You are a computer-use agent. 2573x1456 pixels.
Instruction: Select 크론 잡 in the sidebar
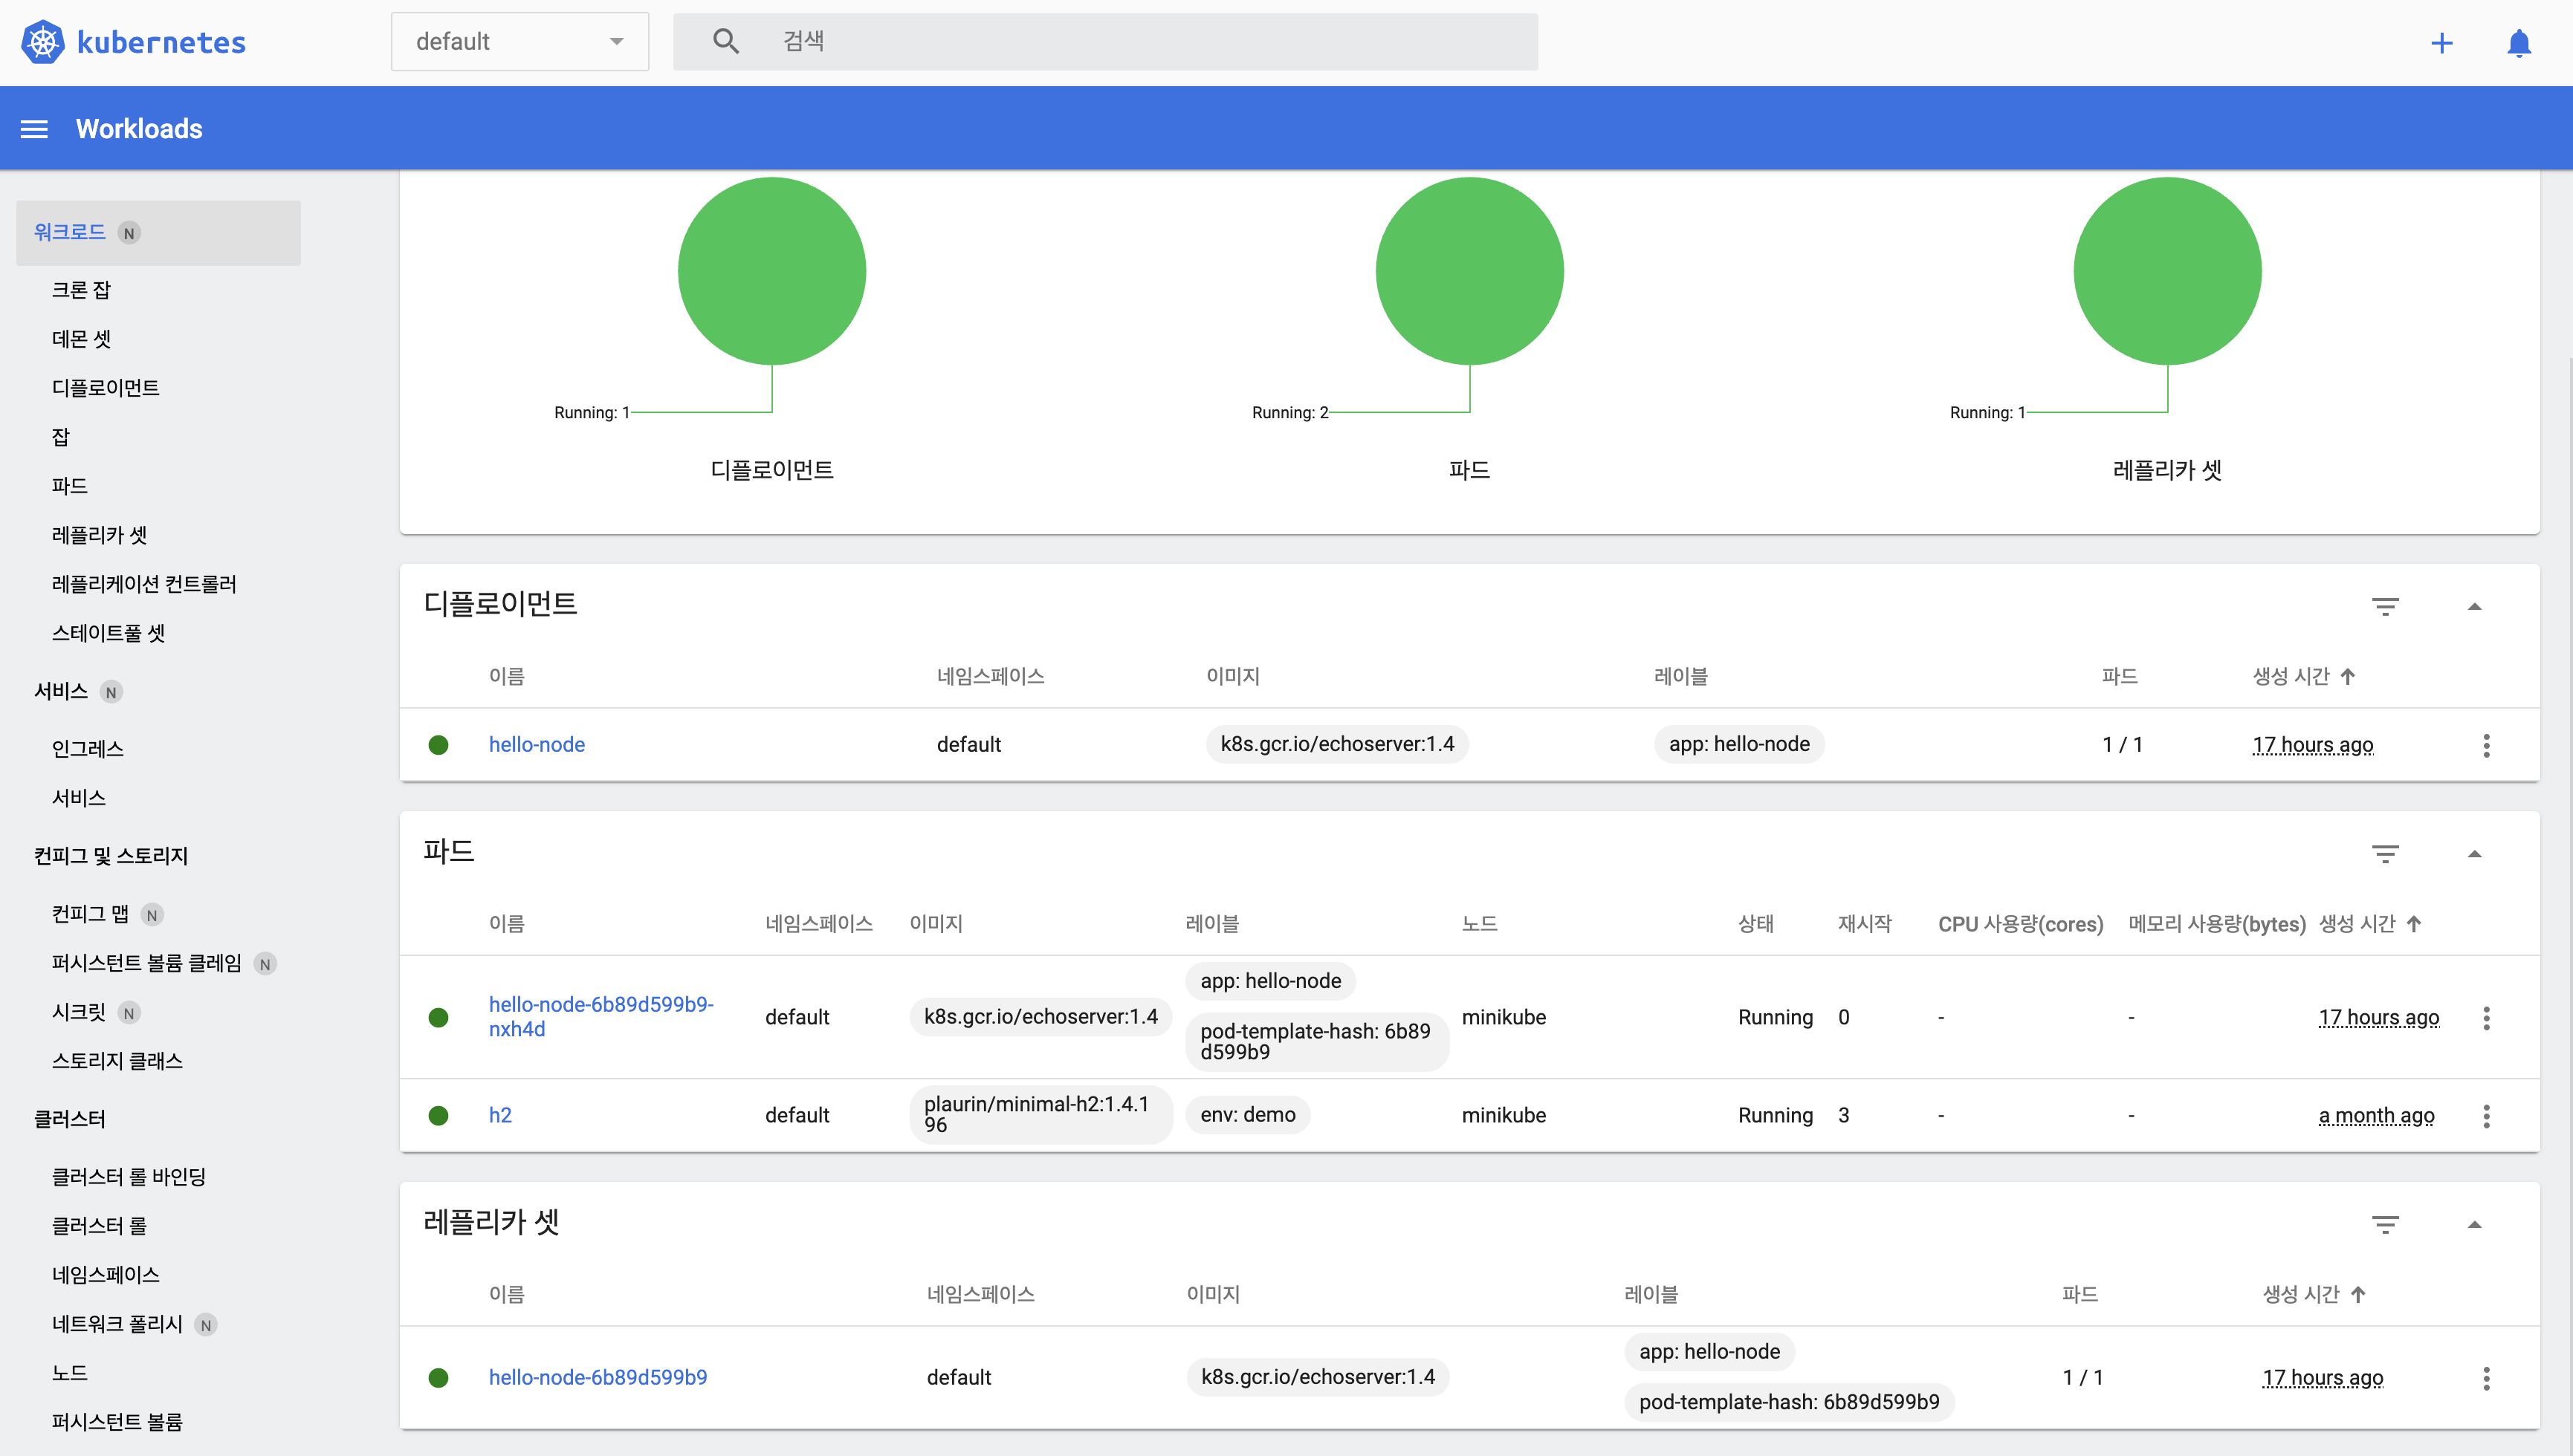[81, 290]
